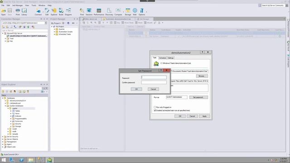Expand the Management node
The width and height of the screenshot is (290, 163).
[3, 142]
